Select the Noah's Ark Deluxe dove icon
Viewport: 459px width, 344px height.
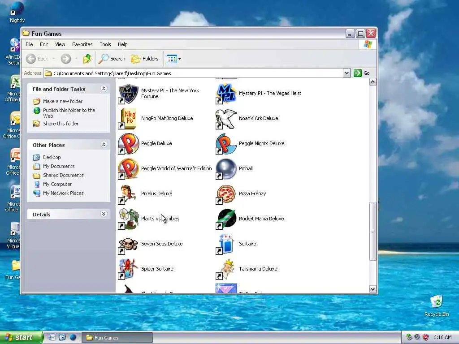226,118
